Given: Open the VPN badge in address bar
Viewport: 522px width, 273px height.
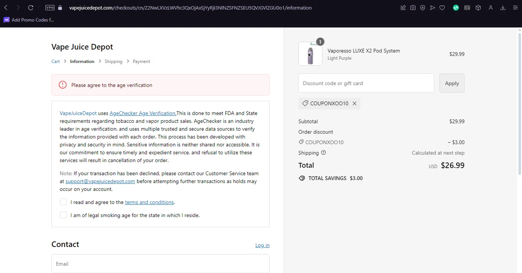Looking at the screenshot, I should tap(50, 8).
